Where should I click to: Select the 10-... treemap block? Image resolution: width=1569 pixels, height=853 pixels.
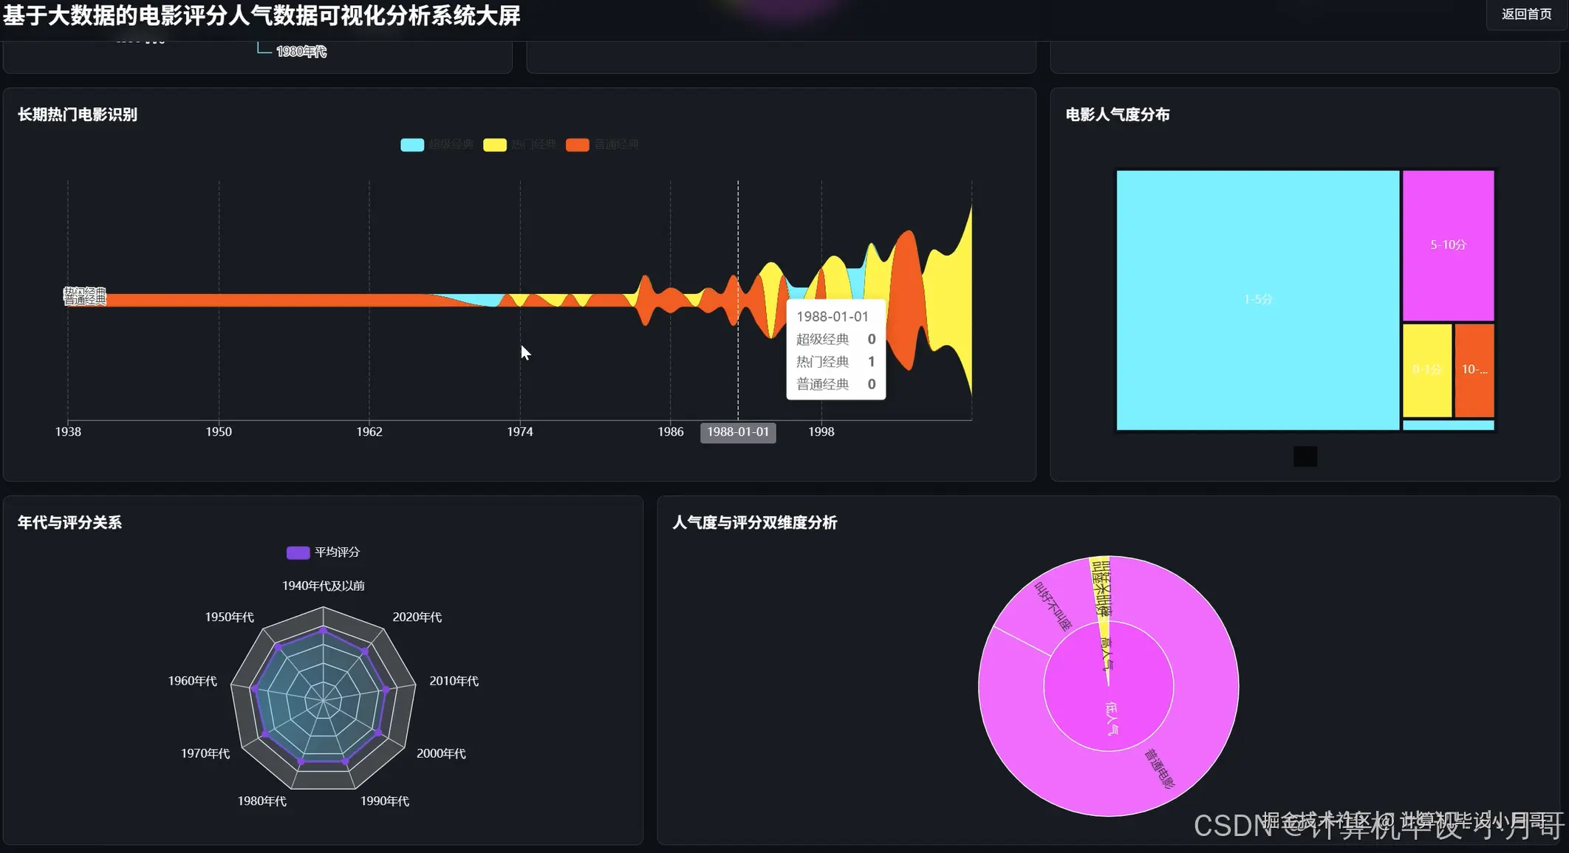point(1474,369)
